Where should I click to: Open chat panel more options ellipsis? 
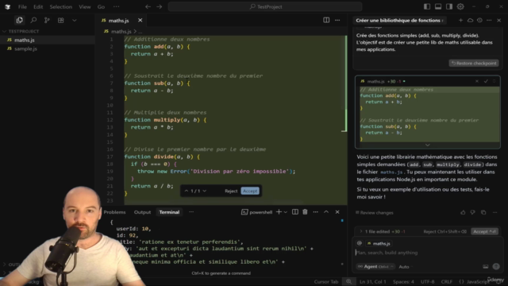pyautogui.click(x=489, y=20)
